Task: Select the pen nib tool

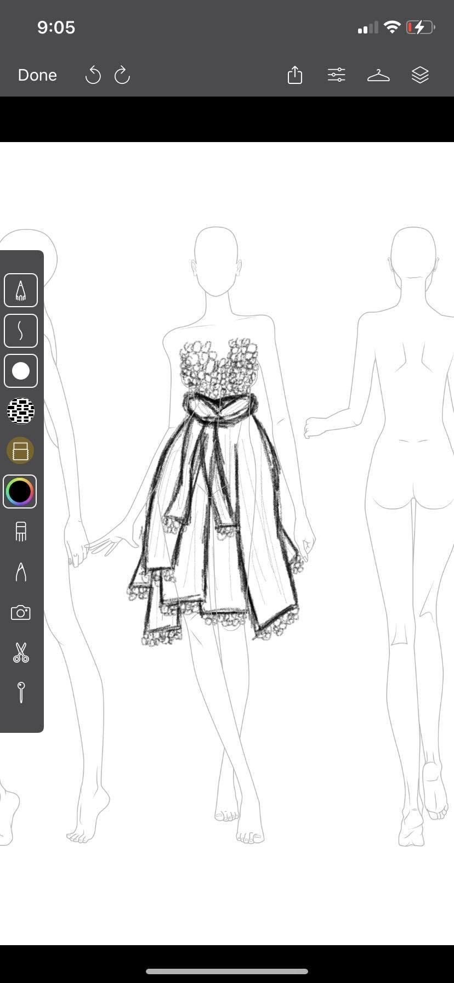Action: pos(21,572)
